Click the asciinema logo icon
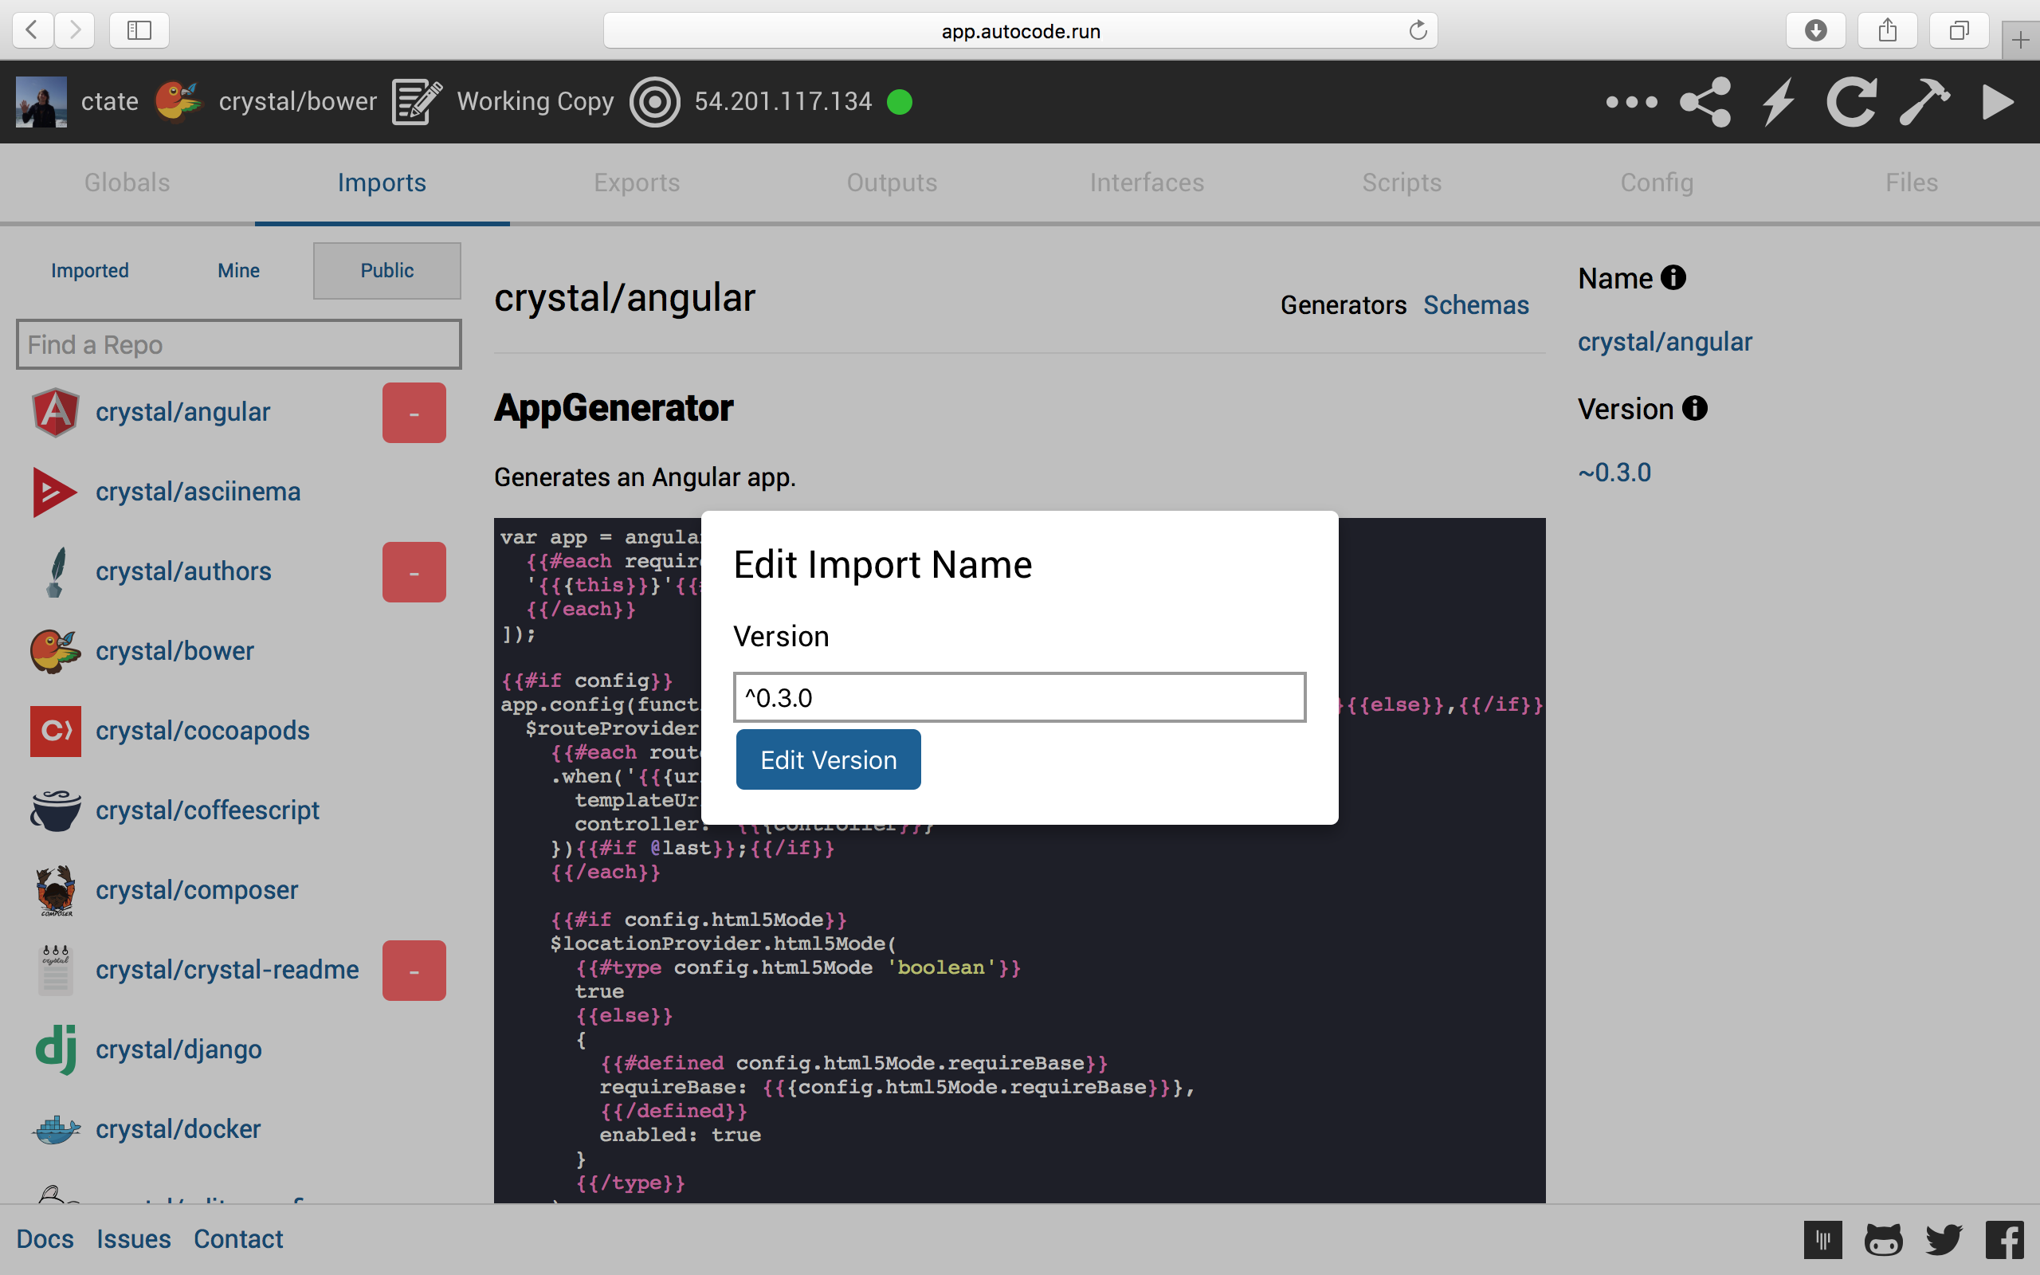 coord(55,492)
